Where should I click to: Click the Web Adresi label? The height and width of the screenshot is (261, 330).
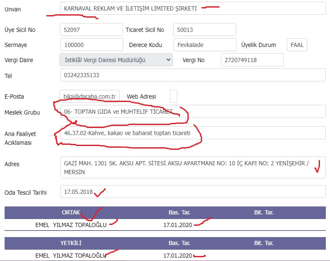(141, 97)
